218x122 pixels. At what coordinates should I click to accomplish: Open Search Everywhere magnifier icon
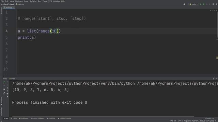pyautogui.click(x=213, y=4)
